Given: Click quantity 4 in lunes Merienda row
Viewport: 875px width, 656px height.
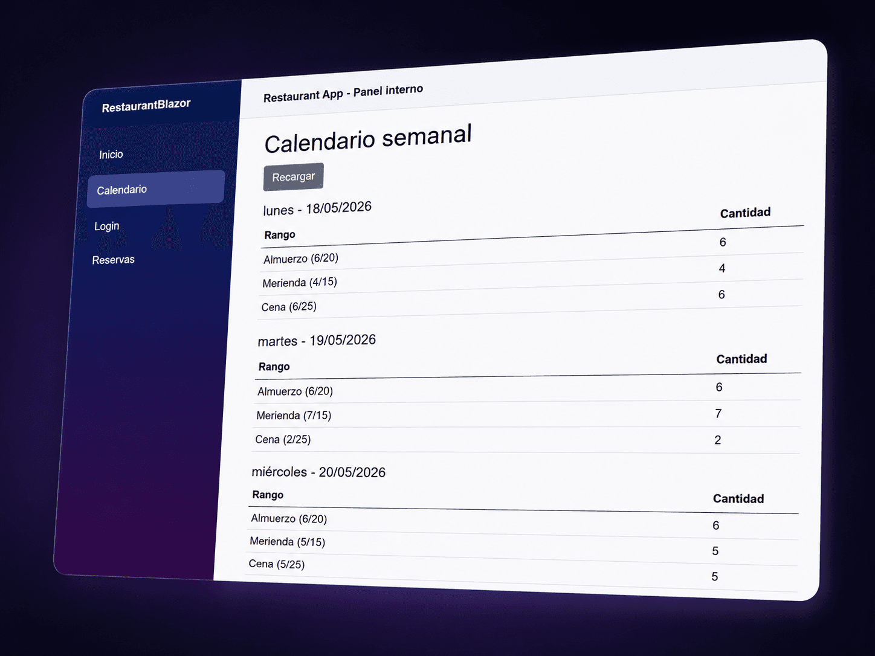Looking at the screenshot, I should click(722, 268).
